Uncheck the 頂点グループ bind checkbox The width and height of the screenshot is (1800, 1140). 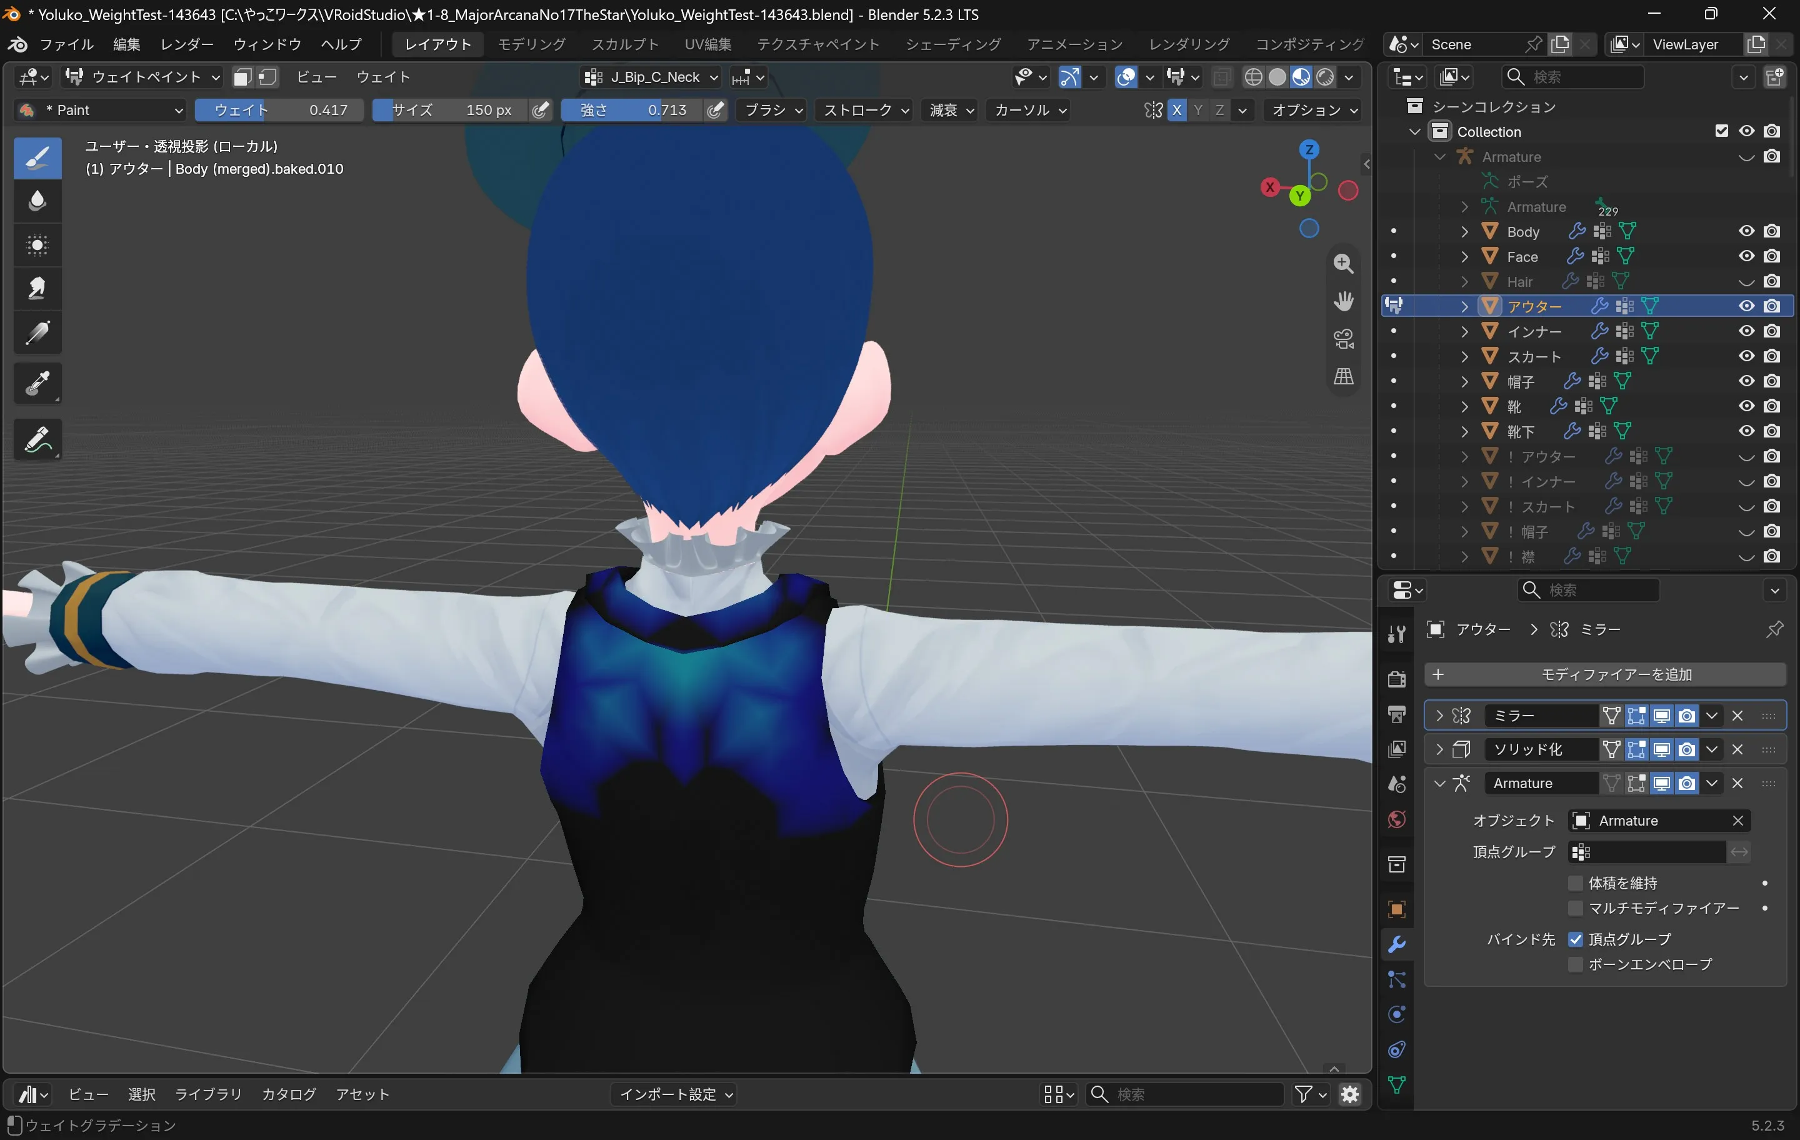pos(1575,939)
